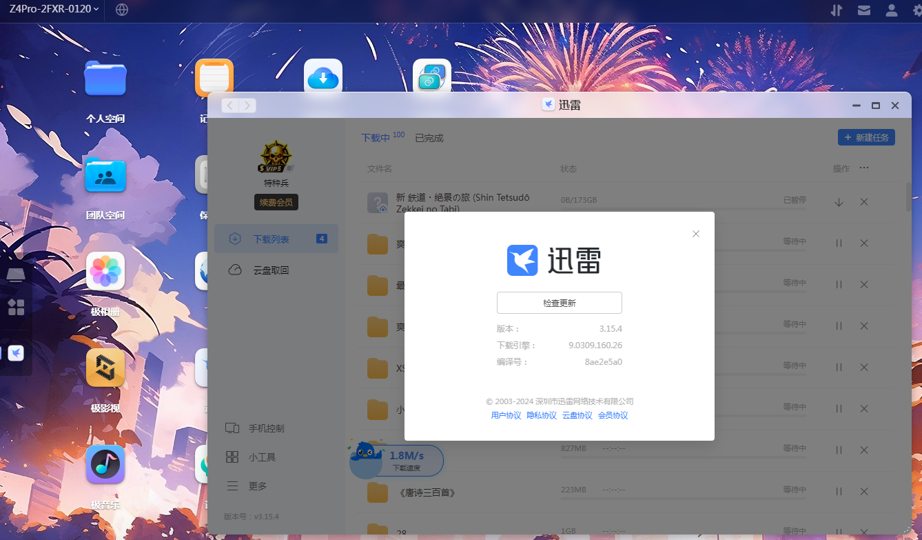Open the Thunder (迅雷) app icon on desktop

15,352
